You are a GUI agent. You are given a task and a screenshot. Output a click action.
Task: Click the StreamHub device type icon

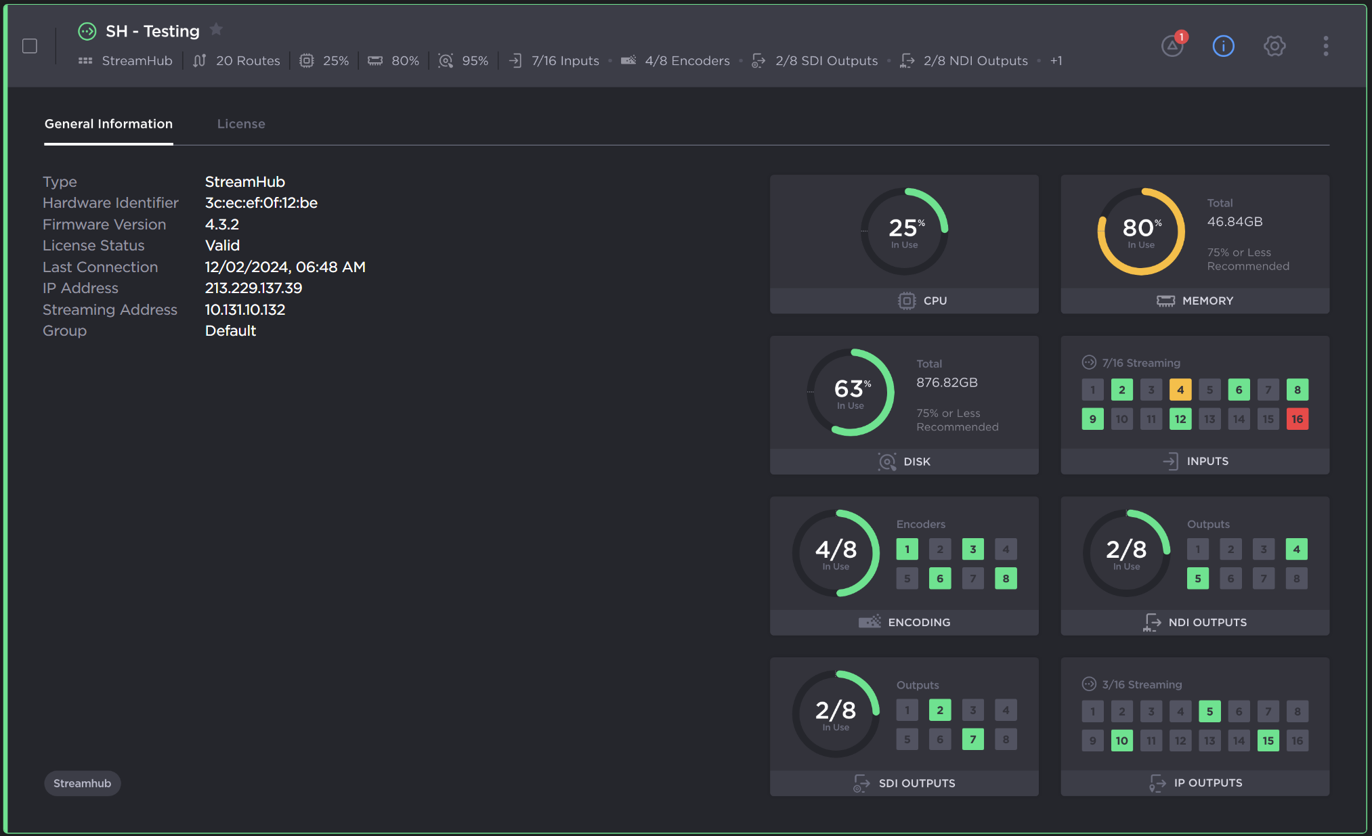click(85, 61)
